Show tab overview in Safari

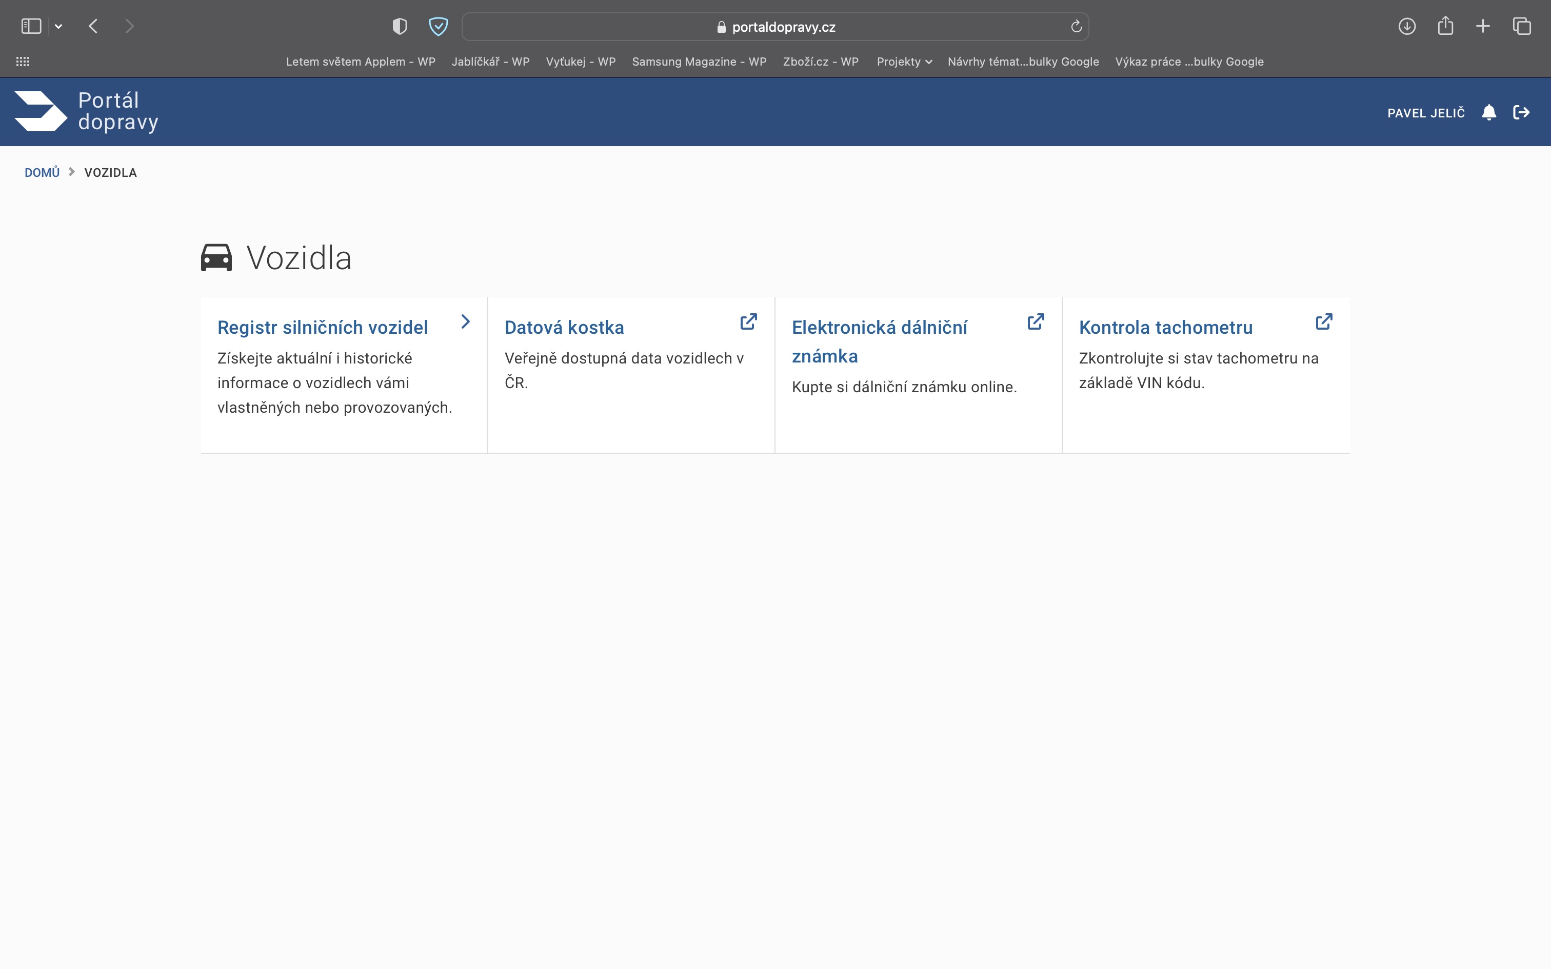point(1522,26)
